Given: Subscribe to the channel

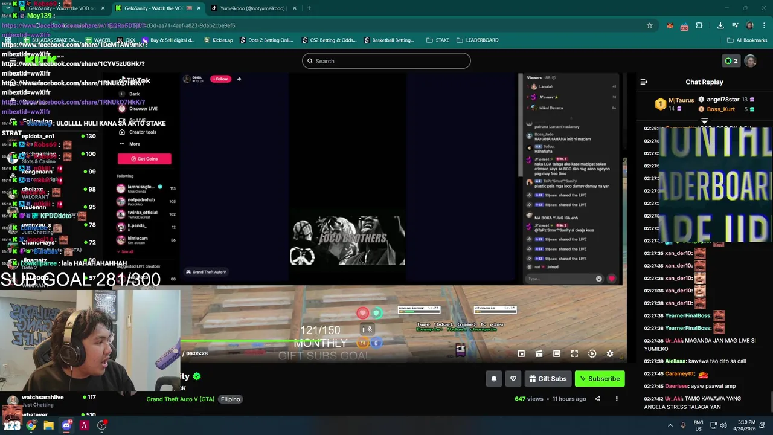Looking at the screenshot, I should point(600,379).
